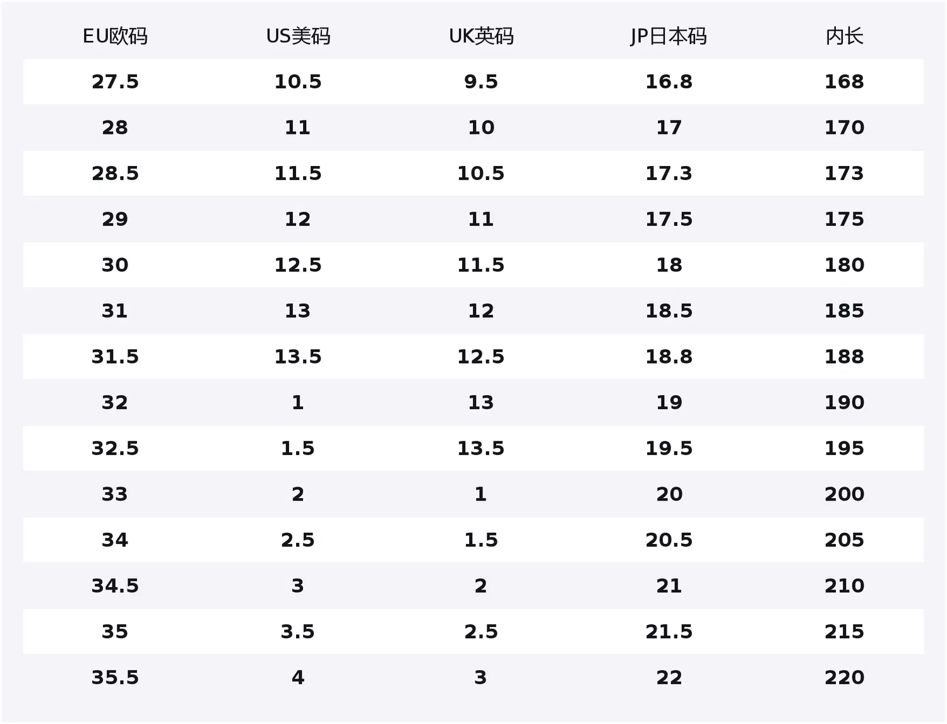Click the JP日本码 column header
The image size is (947, 724).
(669, 36)
